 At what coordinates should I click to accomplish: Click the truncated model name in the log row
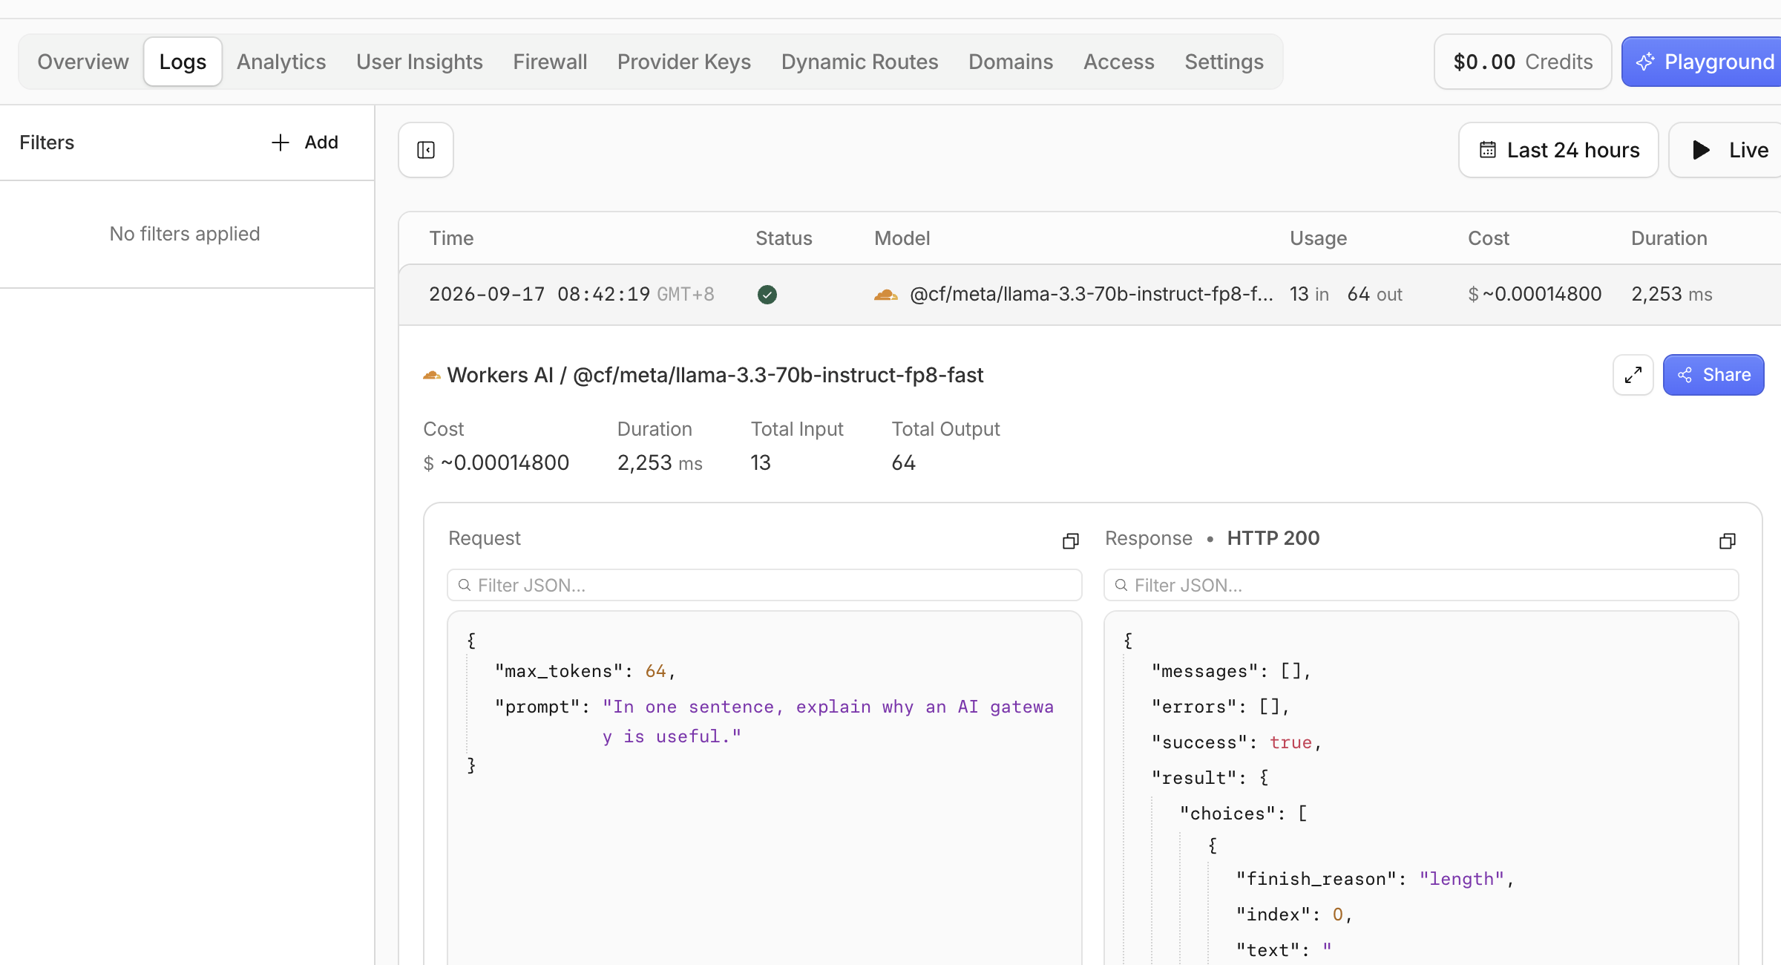point(1091,295)
